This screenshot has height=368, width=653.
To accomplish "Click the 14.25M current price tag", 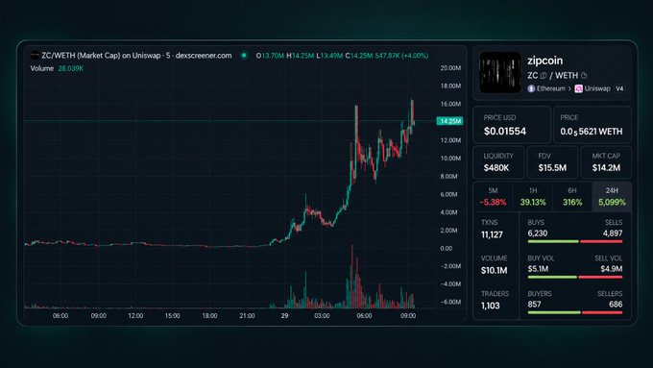I will click(449, 121).
